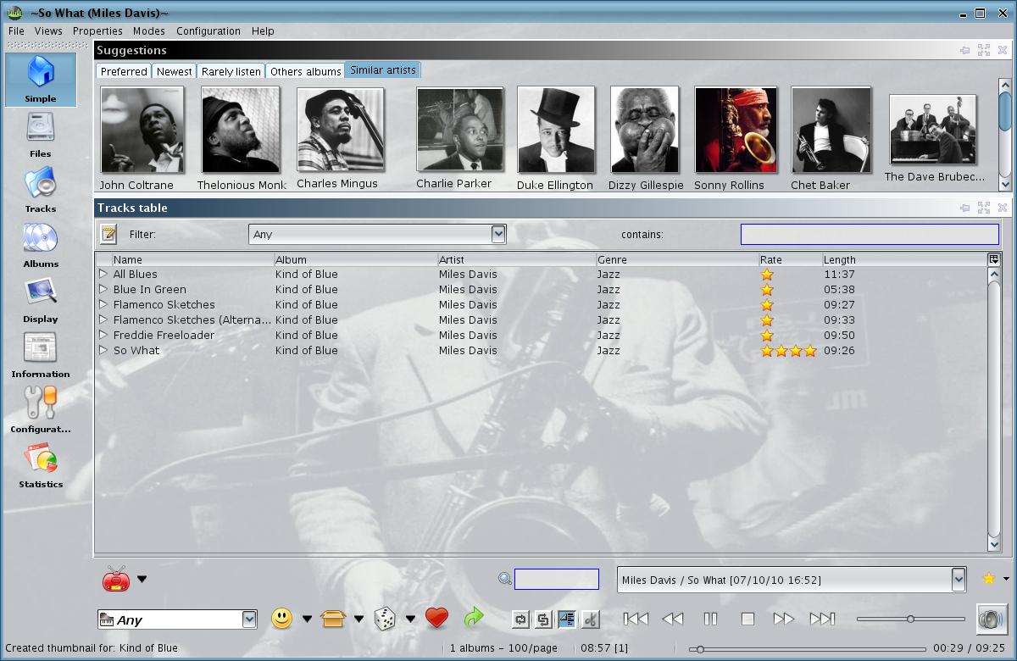
Task: Adjust the volume slider
Action: pos(911,619)
